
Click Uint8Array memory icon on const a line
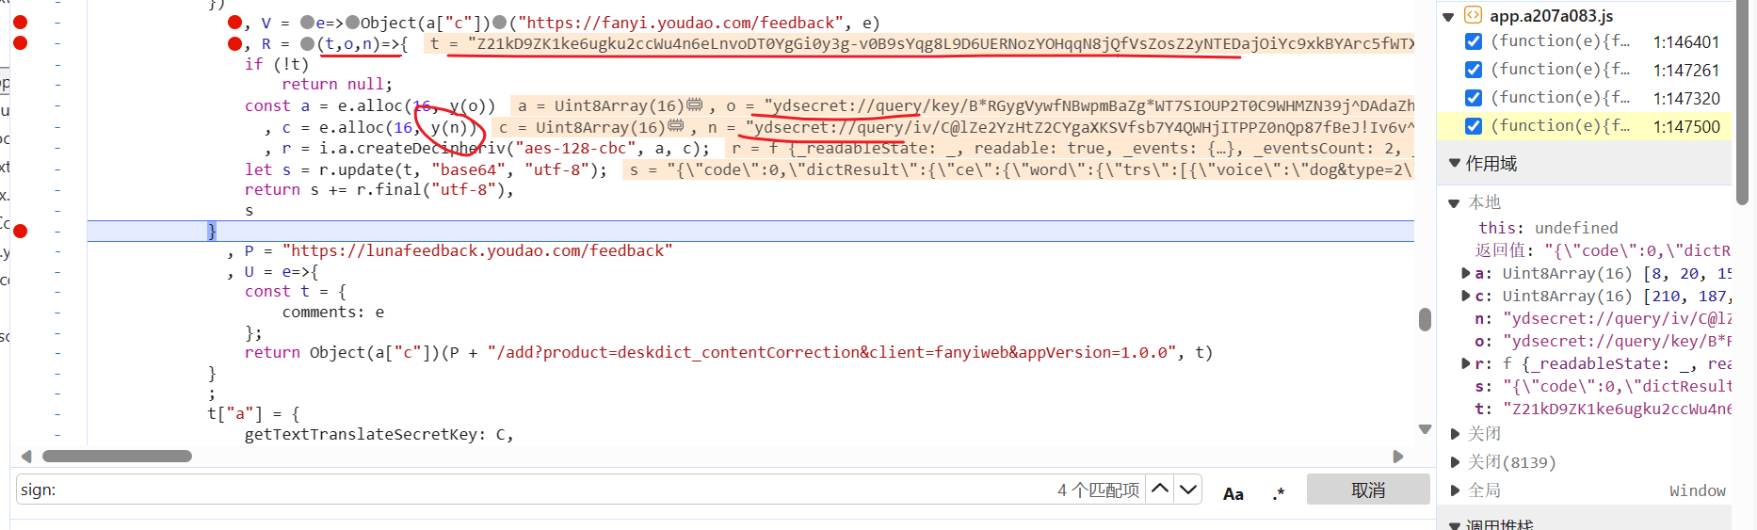tap(695, 104)
